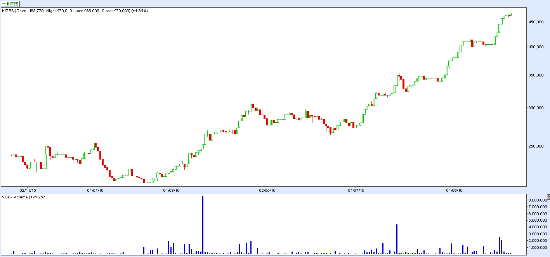Image resolution: width=550 pixels, height=257 pixels.
Task: Select the 02/11/15 date label
Action: click(x=28, y=190)
